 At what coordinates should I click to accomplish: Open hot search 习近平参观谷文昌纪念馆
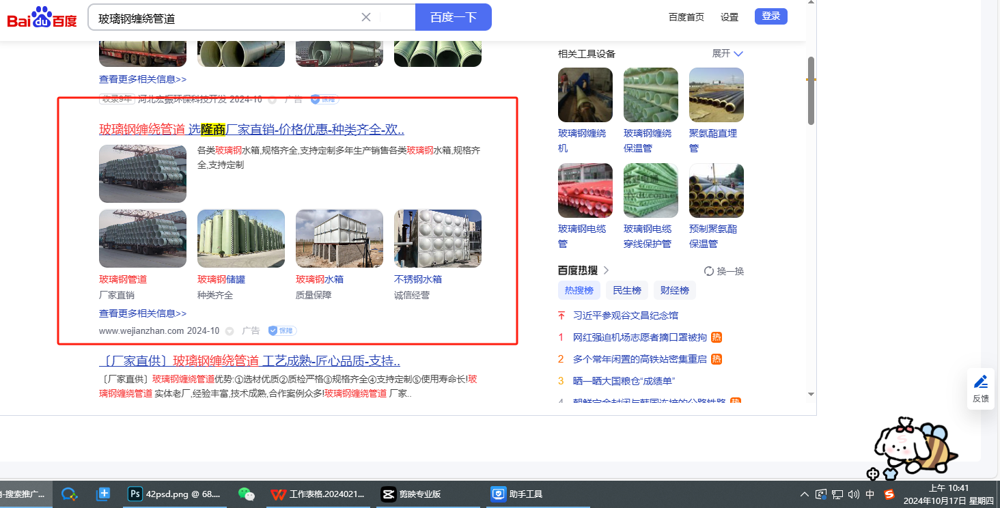626,315
